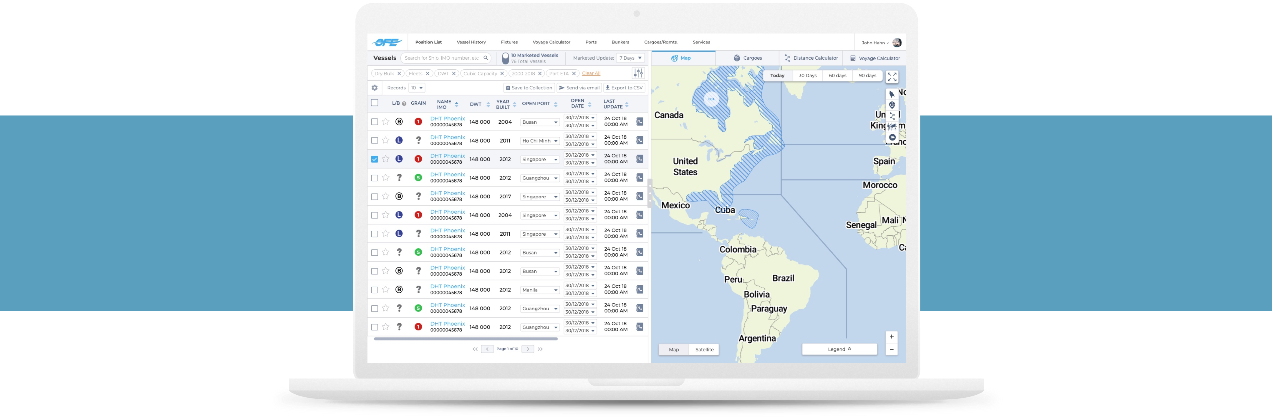Open the Vessel History menu item

pyautogui.click(x=471, y=42)
